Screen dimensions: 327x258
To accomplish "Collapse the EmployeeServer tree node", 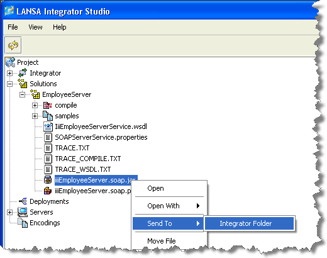I will (22, 94).
